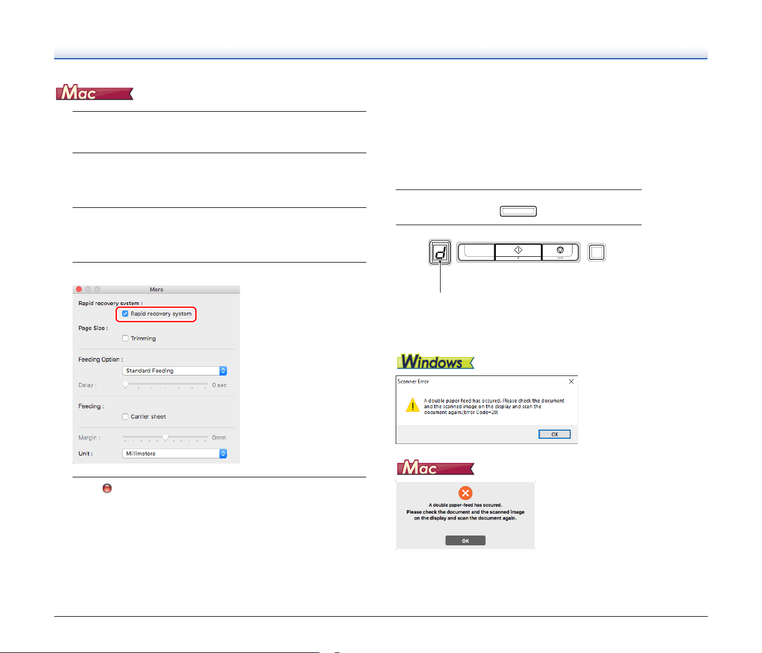Click the 'A double paper-feed has occured.' Mac message
The height and width of the screenshot is (653, 762).
(465, 505)
